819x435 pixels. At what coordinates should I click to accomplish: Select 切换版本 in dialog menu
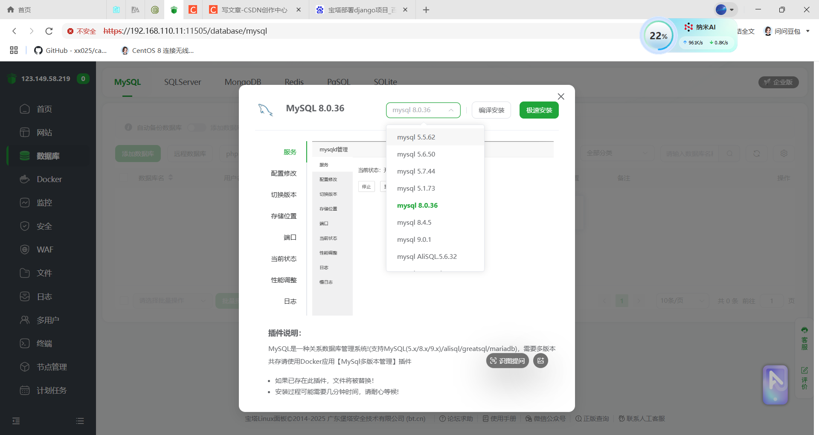click(x=284, y=194)
